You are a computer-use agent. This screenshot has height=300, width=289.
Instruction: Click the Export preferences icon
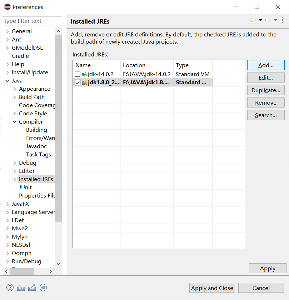(x=32, y=287)
